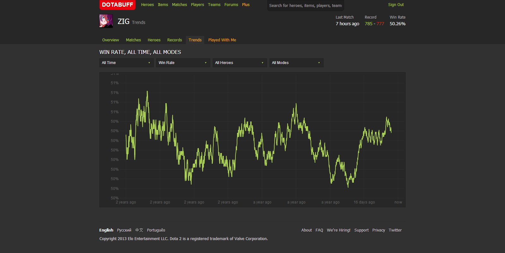Screen dimensions: 505x253
Task: Open the Twitter footer link
Action: [395, 230]
